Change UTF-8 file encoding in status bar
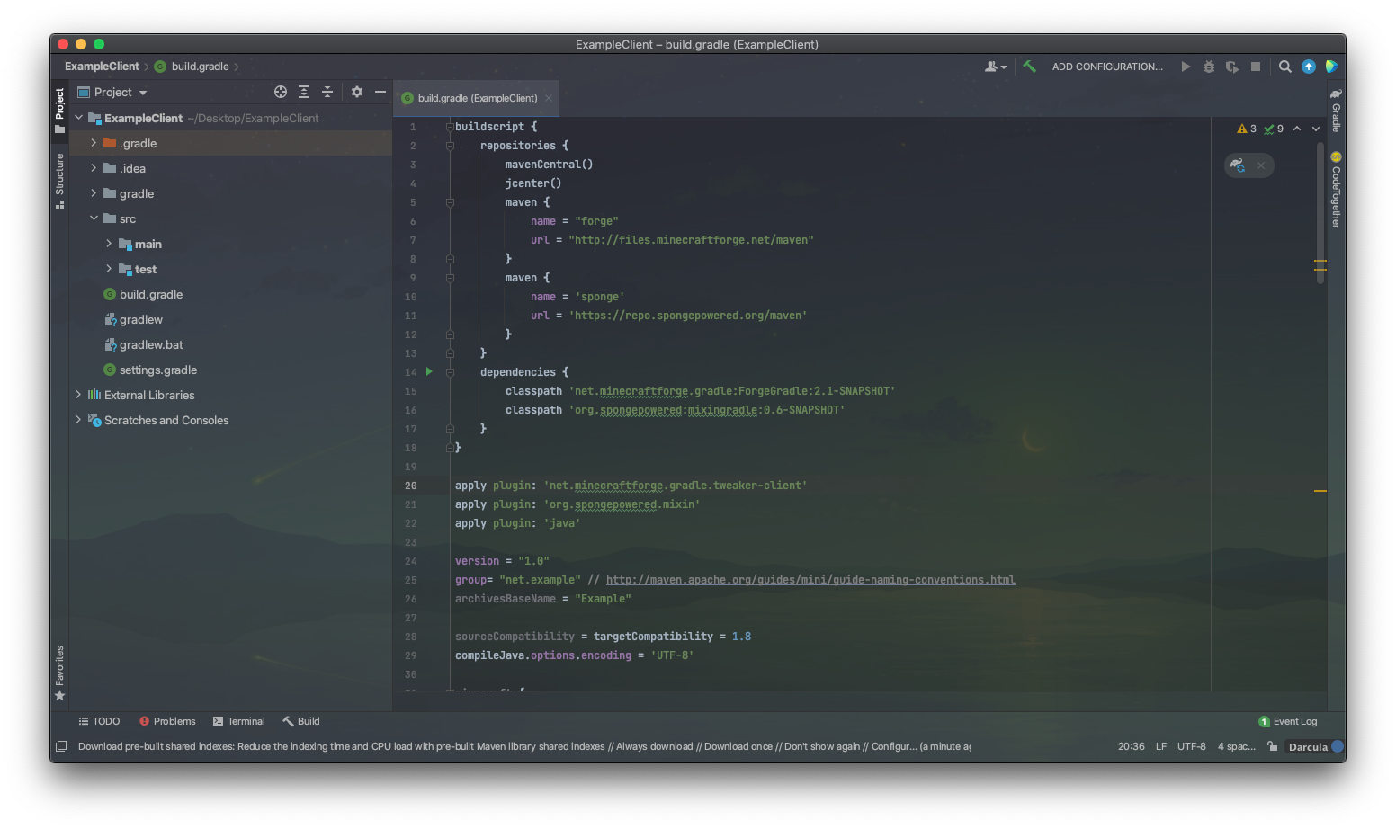The width and height of the screenshot is (1396, 829). (x=1191, y=746)
